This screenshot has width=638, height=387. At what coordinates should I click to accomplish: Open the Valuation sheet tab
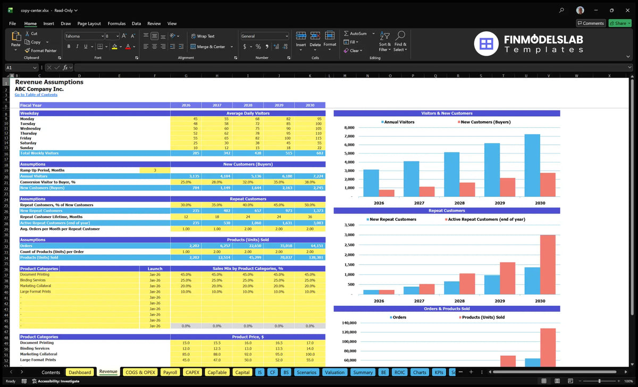334,372
